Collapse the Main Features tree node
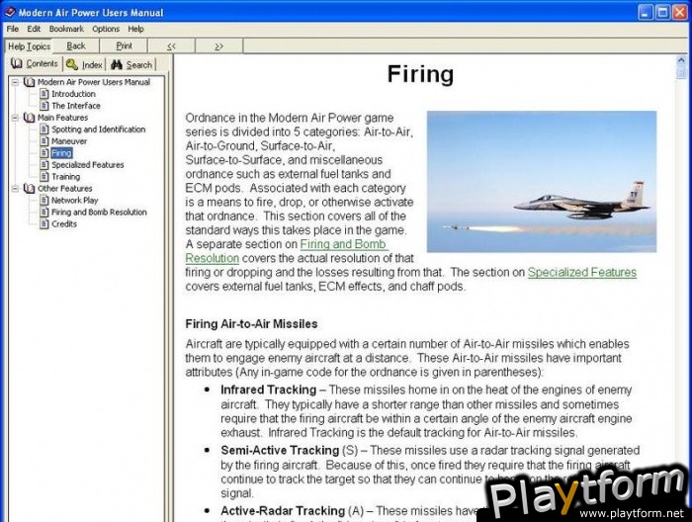The height and width of the screenshot is (522, 692). (16, 118)
